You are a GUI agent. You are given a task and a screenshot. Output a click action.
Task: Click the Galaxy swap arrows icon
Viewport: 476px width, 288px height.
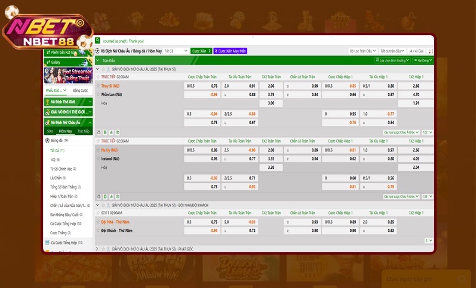coord(48,62)
